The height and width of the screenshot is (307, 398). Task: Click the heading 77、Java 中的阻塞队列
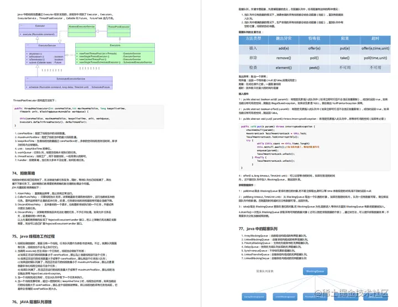pos(258,229)
